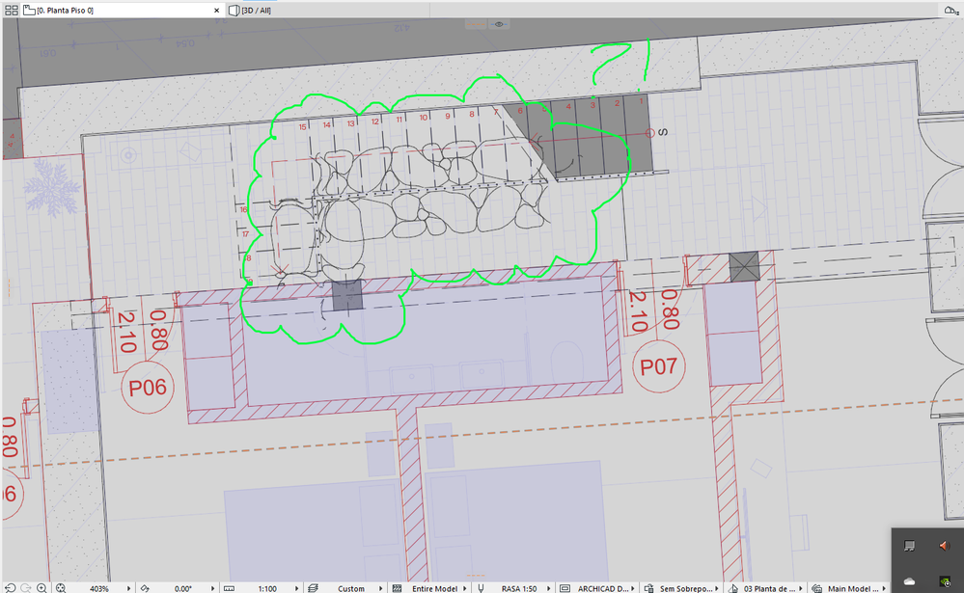964x593 pixels.
Task: Click the NVIDIA tray icon
Action: click(x=945, y=581)
